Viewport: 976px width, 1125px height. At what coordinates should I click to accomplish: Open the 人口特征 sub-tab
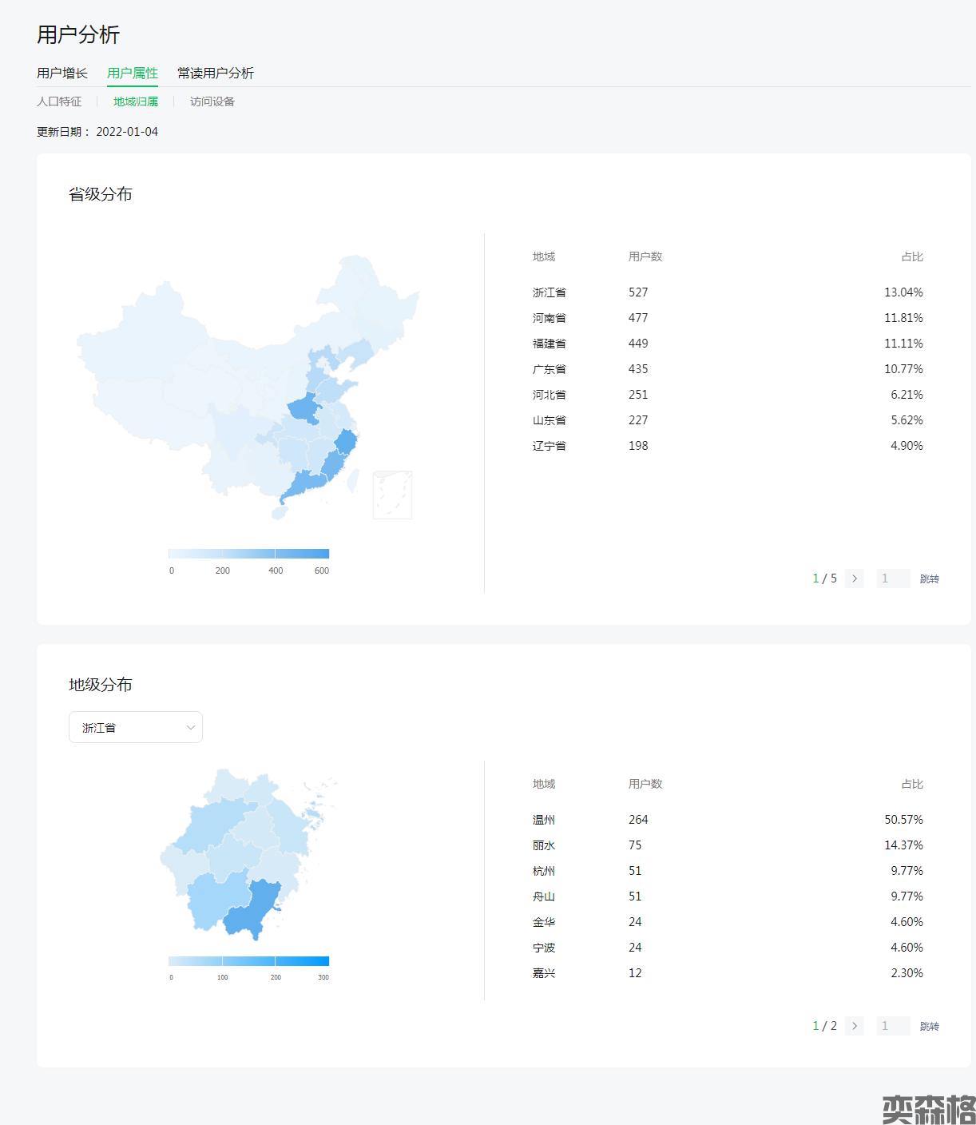(x=59, y=101)
